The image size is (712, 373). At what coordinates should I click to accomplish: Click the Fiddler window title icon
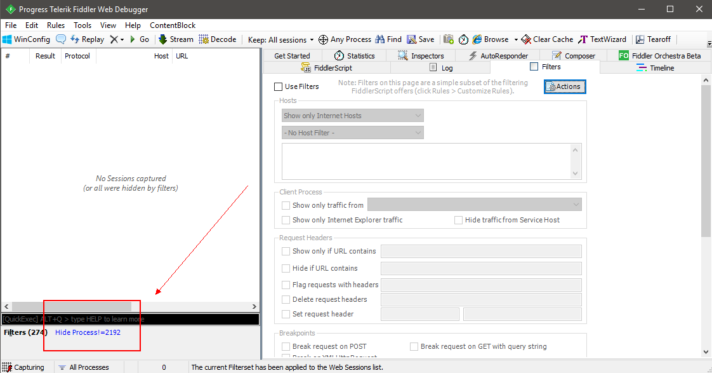click(10, 9)
